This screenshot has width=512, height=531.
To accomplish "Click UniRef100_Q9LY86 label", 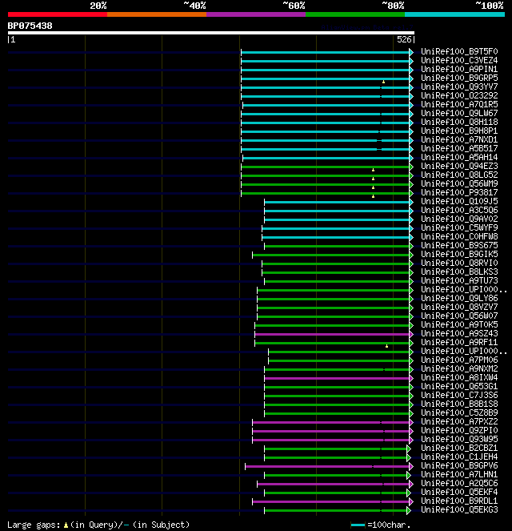I will [x=459, y=298].
